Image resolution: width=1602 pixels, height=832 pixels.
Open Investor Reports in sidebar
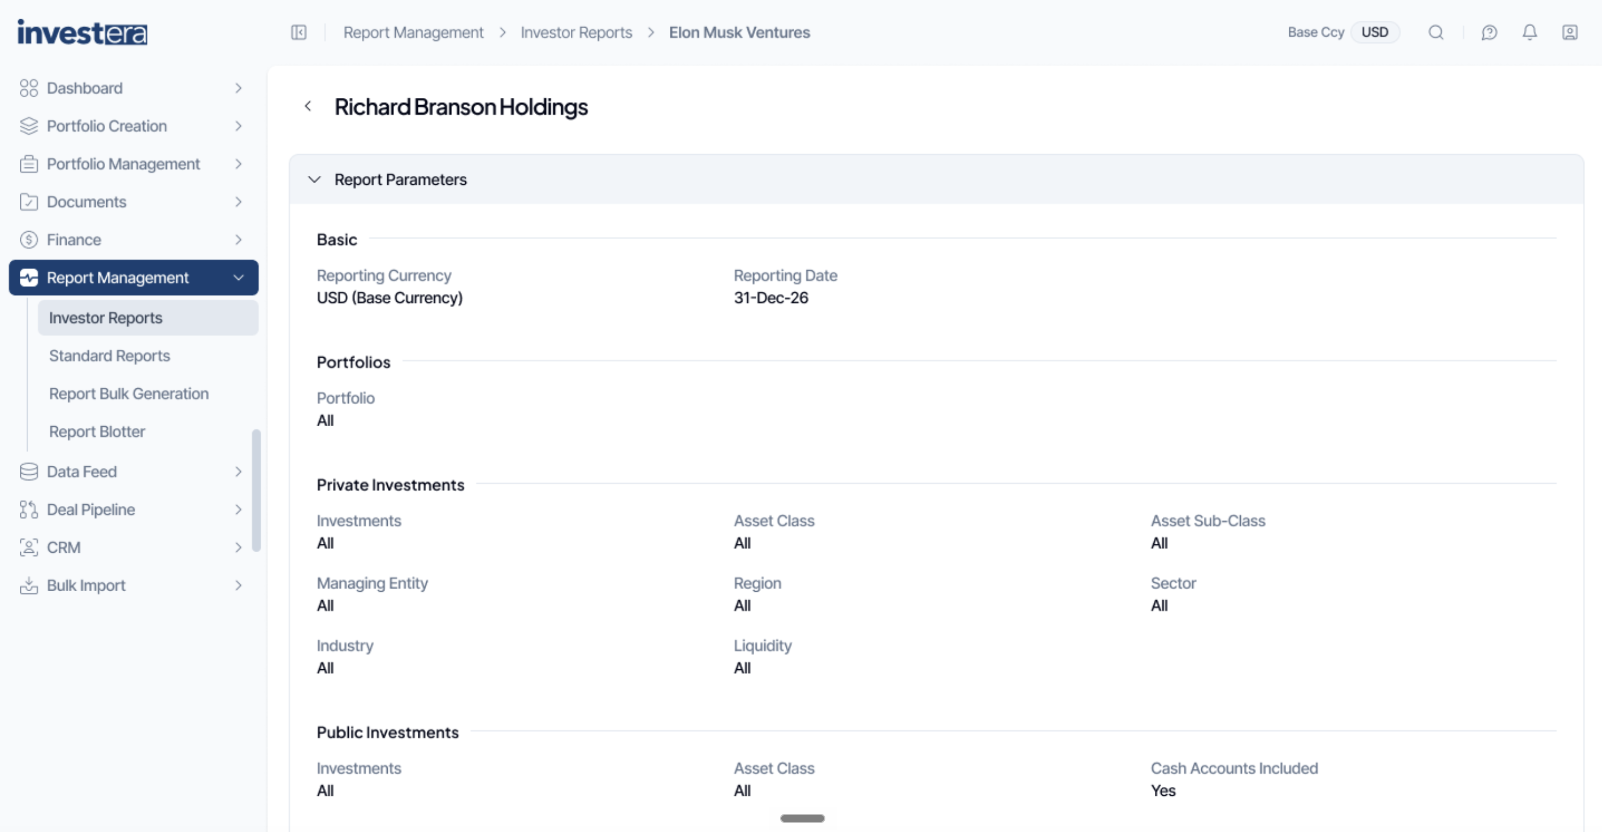click(x=148, y=318)
